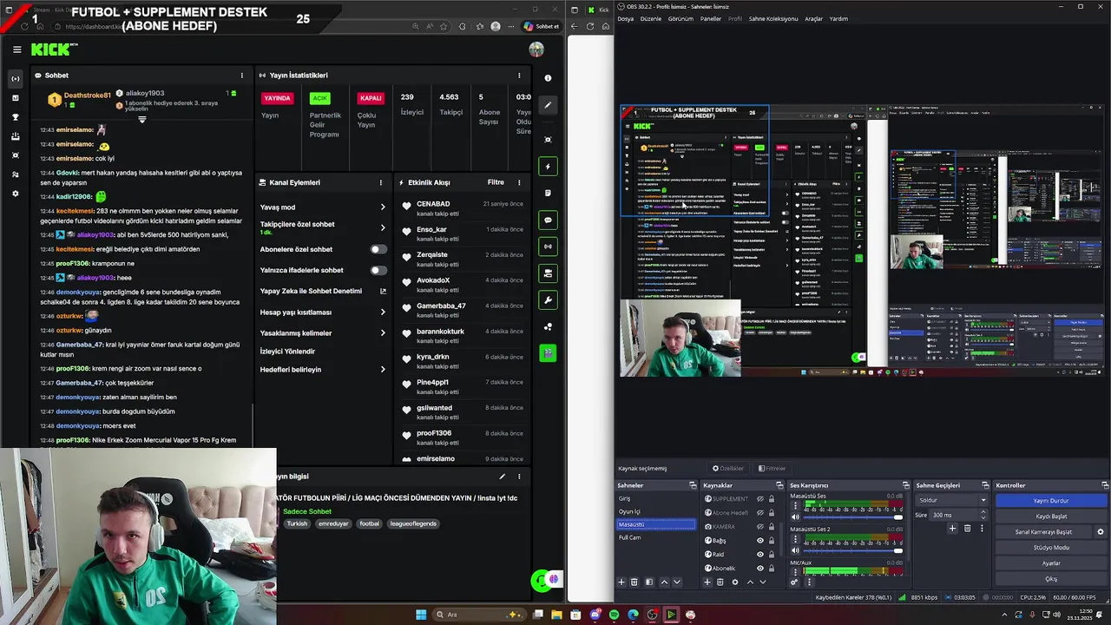1111x625 pixels.
Task: Click the green clapperboard clip icon
Action: (548, 352)
